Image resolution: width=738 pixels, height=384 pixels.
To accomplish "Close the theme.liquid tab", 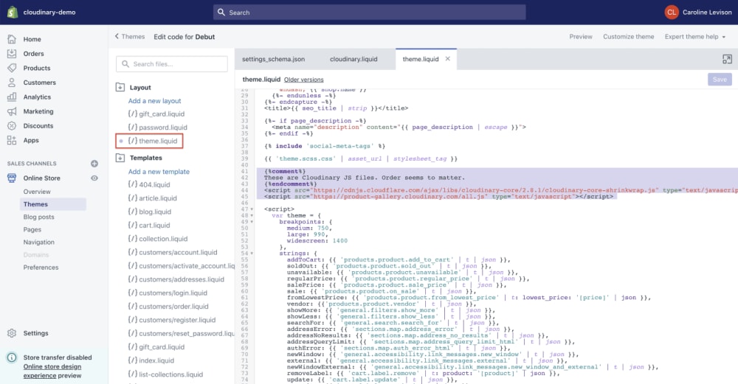I will click(448, 59).
